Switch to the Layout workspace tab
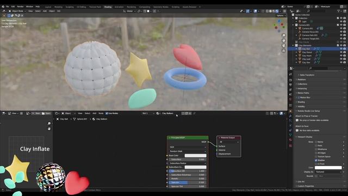This screenshot has width=348, height=196. [48, 7]
